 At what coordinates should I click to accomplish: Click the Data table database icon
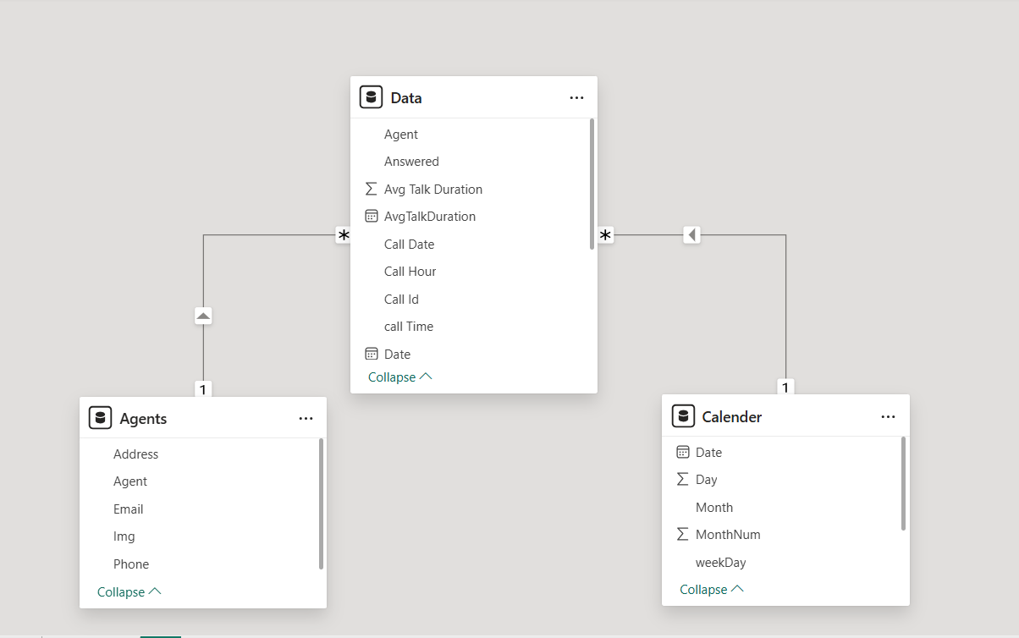[371, 97]
